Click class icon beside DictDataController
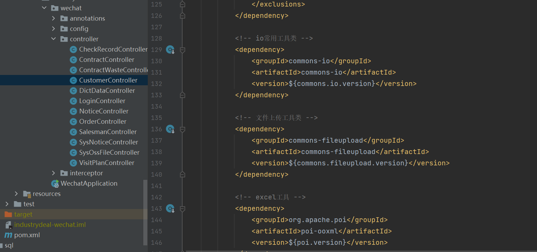The height and width of the screenshot is (252, 537). click(73, 90)
